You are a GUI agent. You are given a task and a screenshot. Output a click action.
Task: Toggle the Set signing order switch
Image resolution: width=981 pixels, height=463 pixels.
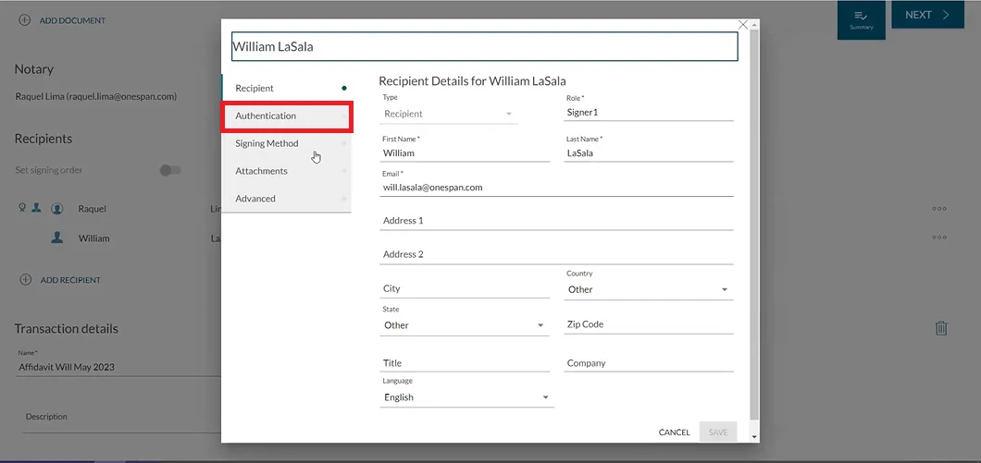tap(169, 171)
